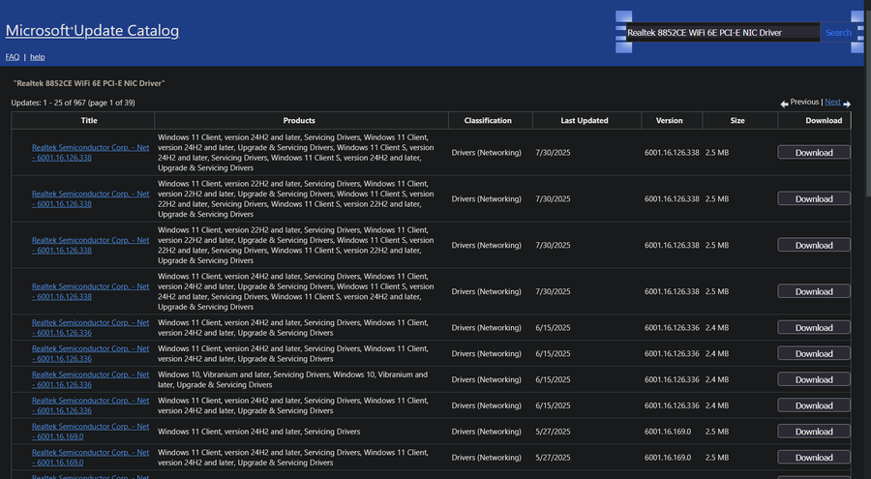This screenshot has width=871, height=479.
Task: Sort results by the Title column header
Action: [89, 120]
